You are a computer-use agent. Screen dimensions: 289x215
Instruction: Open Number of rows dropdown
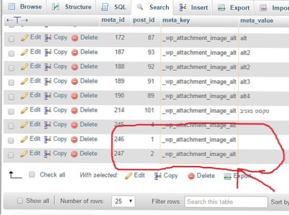click(123, 201)
